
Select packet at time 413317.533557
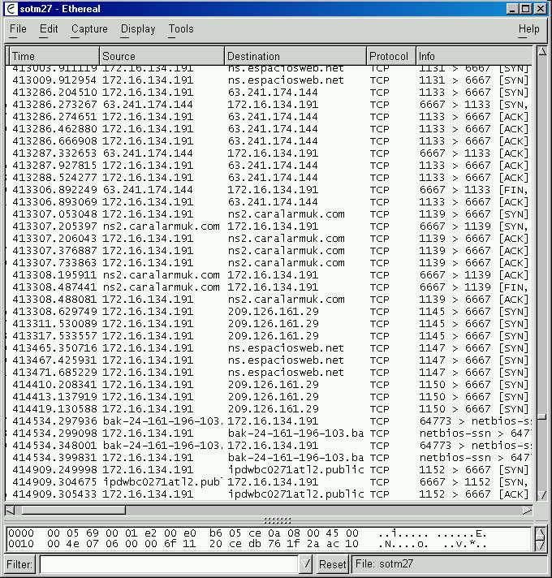pyautogui.click(x=269, y=335)
